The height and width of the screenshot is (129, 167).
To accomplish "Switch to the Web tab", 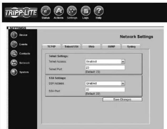I will [91, 47].
